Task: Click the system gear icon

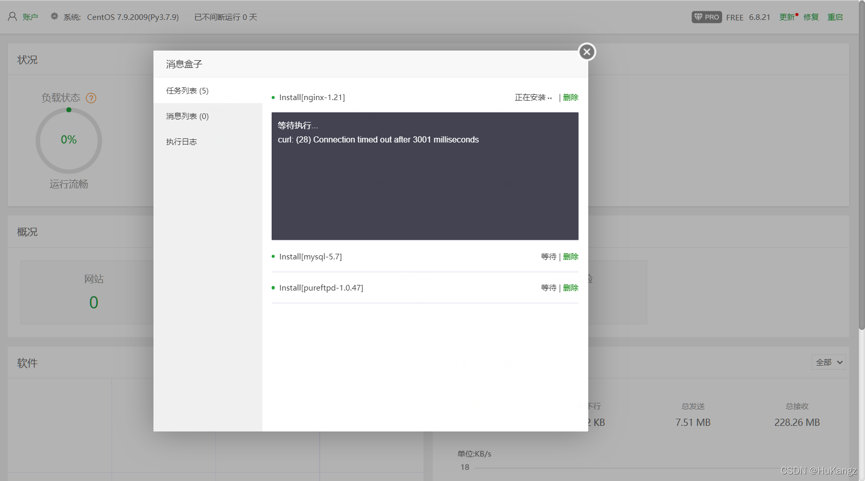Action: [x=54, y=16]
